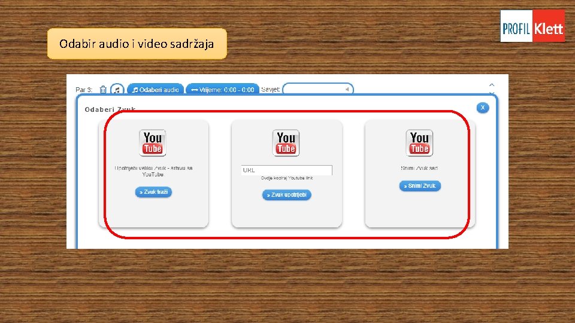575x323 pixels.
Task: Click YouTube logo above Zvuk traži
Action: click(153, 143)
